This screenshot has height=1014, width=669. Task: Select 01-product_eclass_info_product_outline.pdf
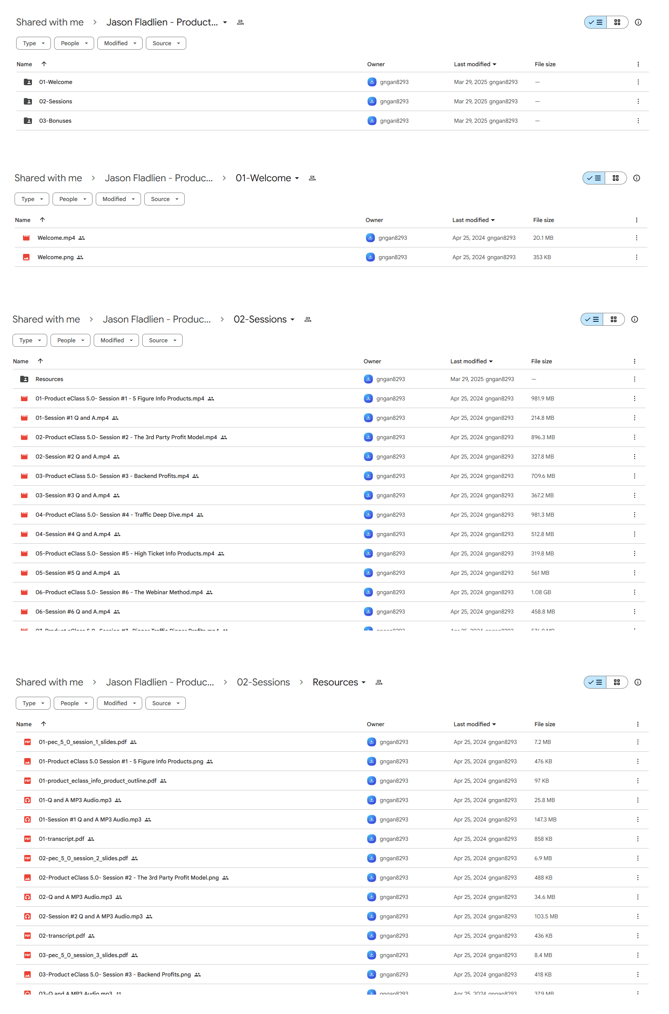coord(332,781)
